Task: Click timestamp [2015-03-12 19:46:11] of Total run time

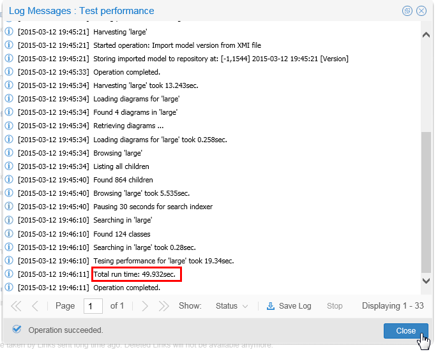Action: tap(54, 274)
